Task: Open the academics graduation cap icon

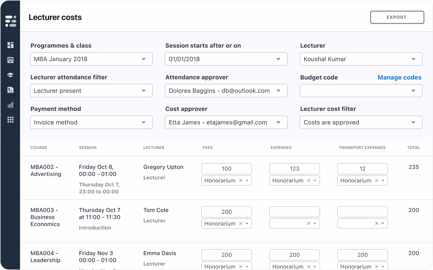Action: coord(10,75)
